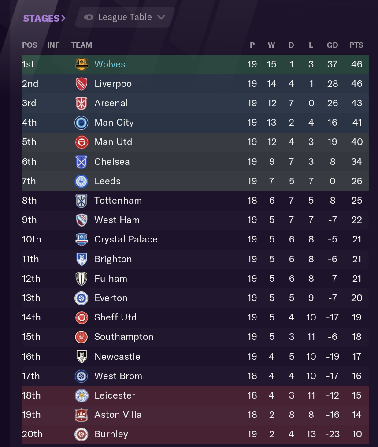Select the Man City badge icon
378x447 pixels.
tap(82, 123)
